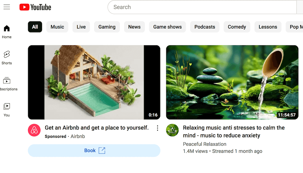Open the Airbnb ad video thumbnail
The width and height of the screenshot is (303, 173).
click(x=94, y=82)
